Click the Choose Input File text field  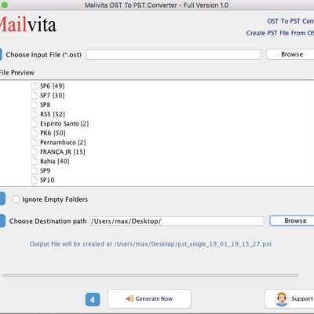[x=173, y=54]
